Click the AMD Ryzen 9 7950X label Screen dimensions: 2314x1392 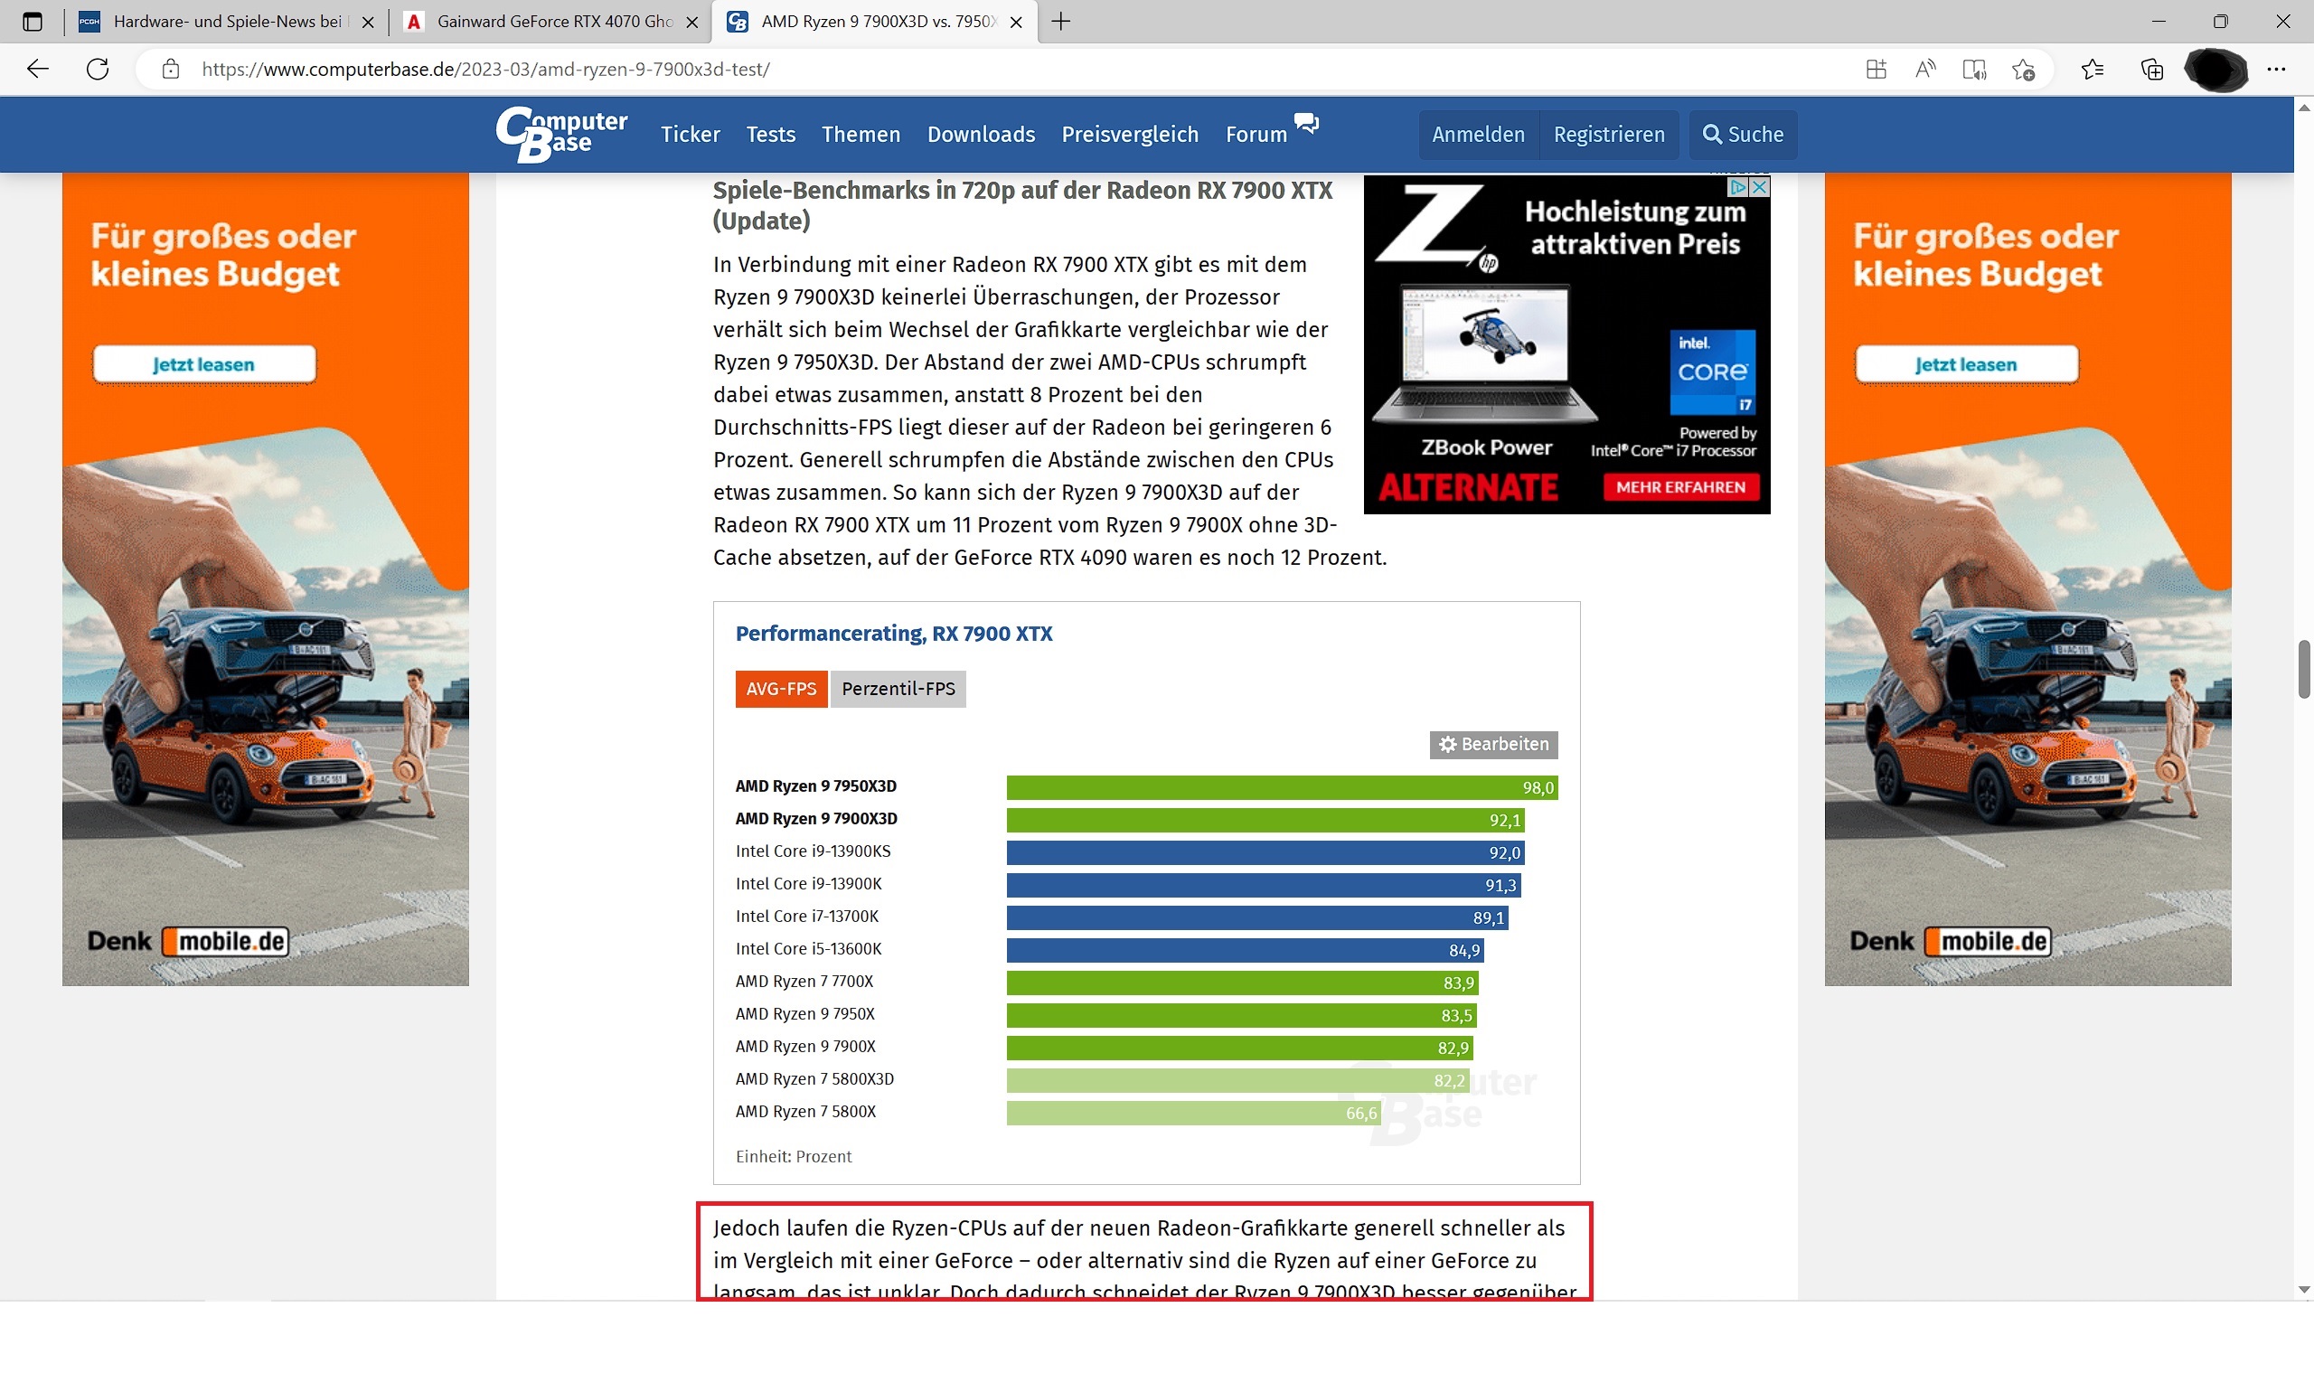point(804,1014)
